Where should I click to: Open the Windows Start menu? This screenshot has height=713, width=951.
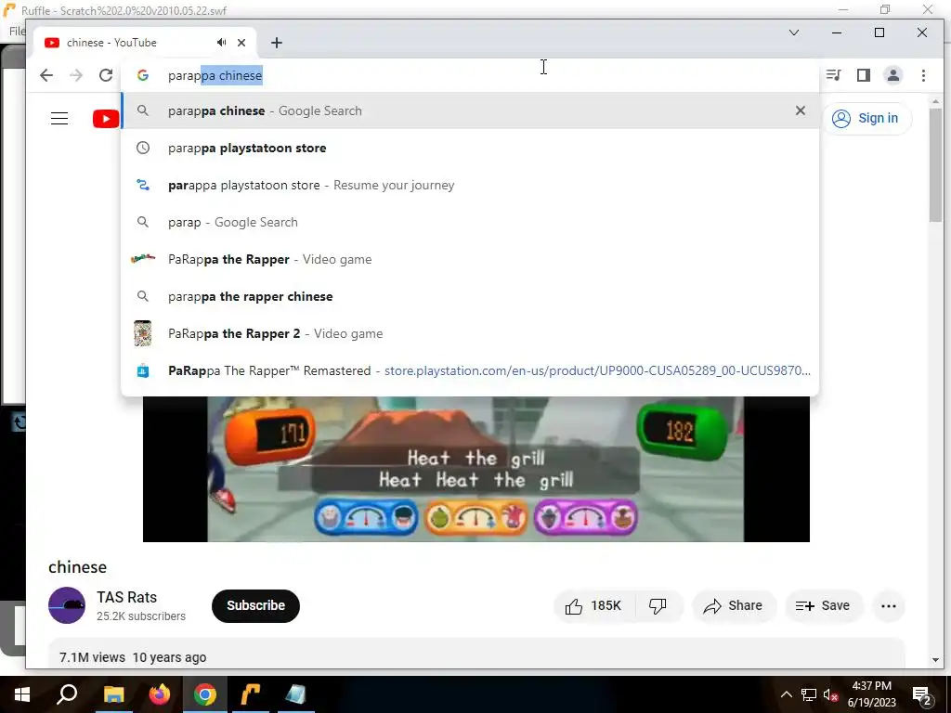[22, 694]
